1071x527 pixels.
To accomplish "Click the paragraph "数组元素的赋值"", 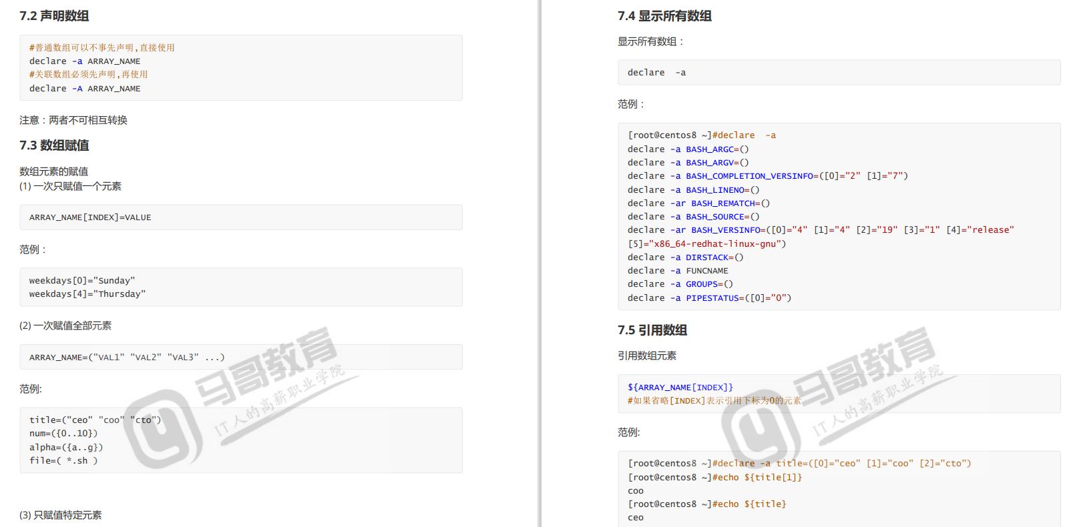I will (54, 171).
